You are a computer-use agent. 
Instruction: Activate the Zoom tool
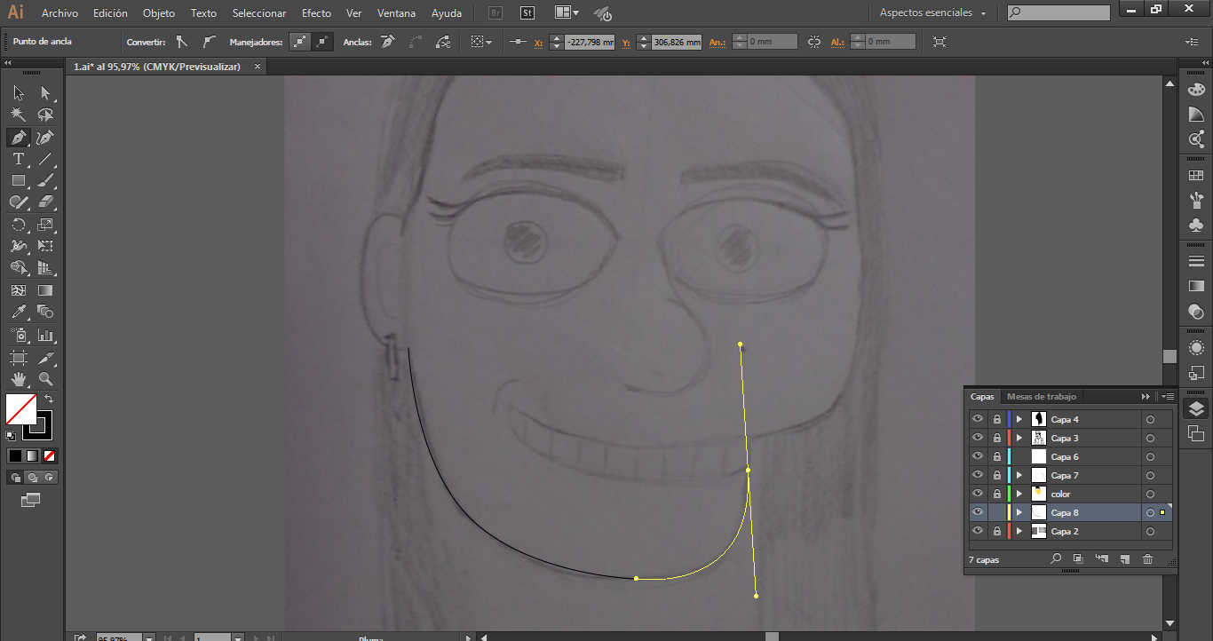pos(45,379)
